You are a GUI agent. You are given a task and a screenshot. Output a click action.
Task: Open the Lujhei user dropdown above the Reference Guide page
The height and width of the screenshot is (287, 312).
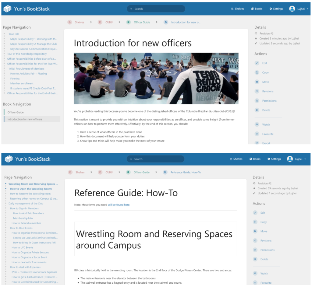[296, 159]
